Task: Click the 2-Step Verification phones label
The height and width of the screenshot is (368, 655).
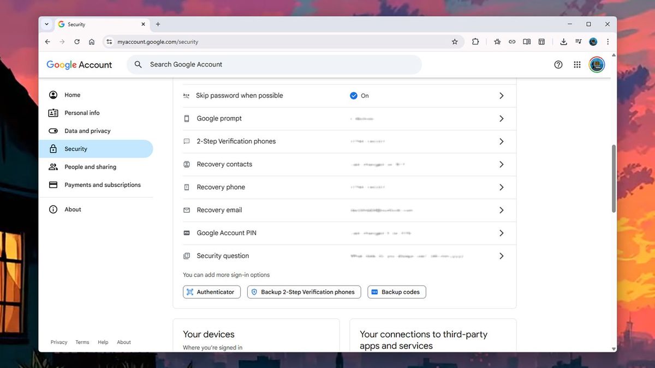Action: coord(236,141)
